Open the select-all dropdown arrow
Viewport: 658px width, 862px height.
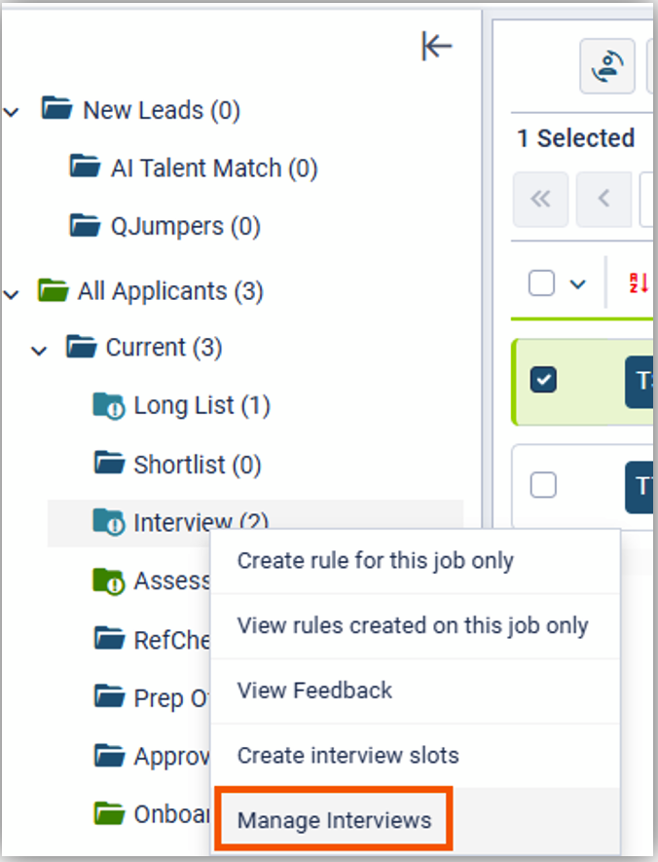click(578, 283)
